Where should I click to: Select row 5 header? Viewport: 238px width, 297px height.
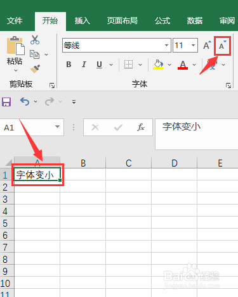pos(7,223)
